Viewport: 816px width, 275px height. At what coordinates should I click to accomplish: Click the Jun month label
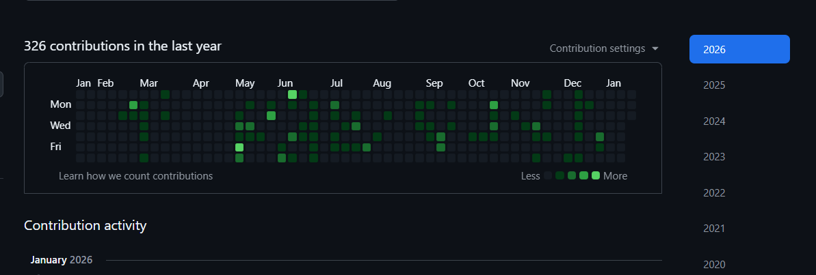point(285,83)
